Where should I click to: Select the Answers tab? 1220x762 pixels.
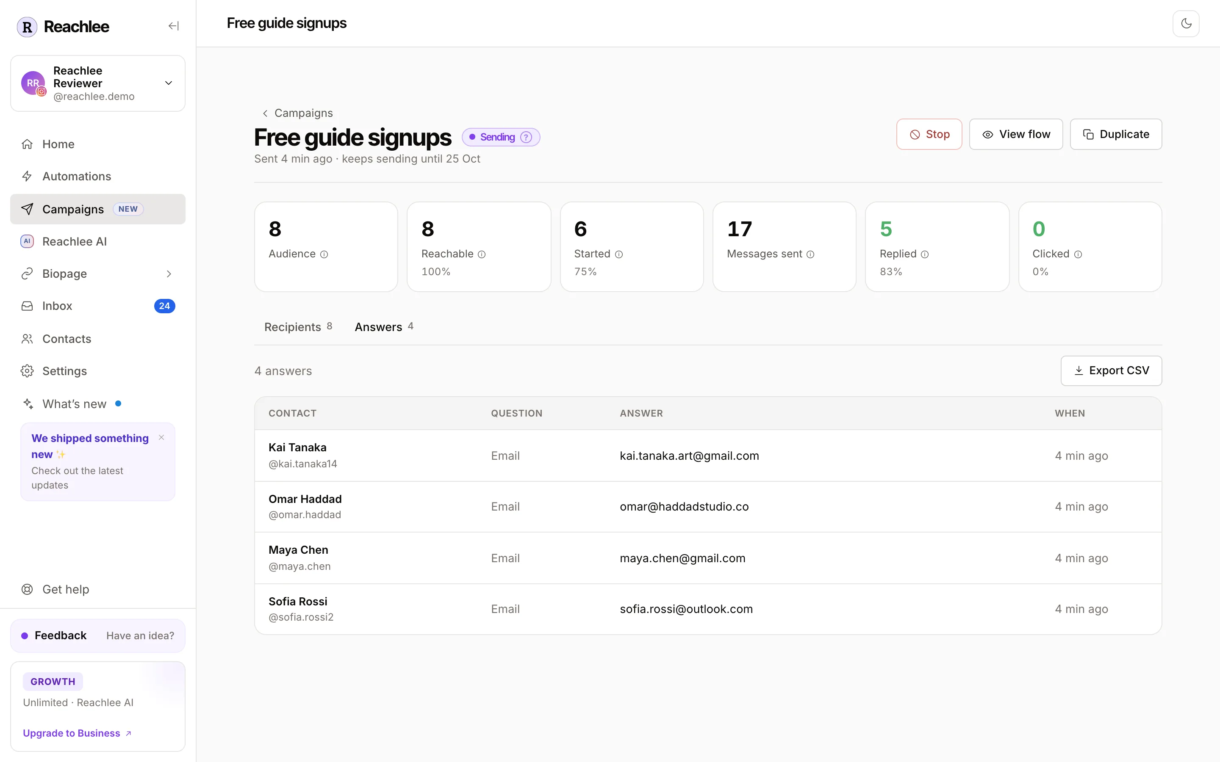[384, 327]
